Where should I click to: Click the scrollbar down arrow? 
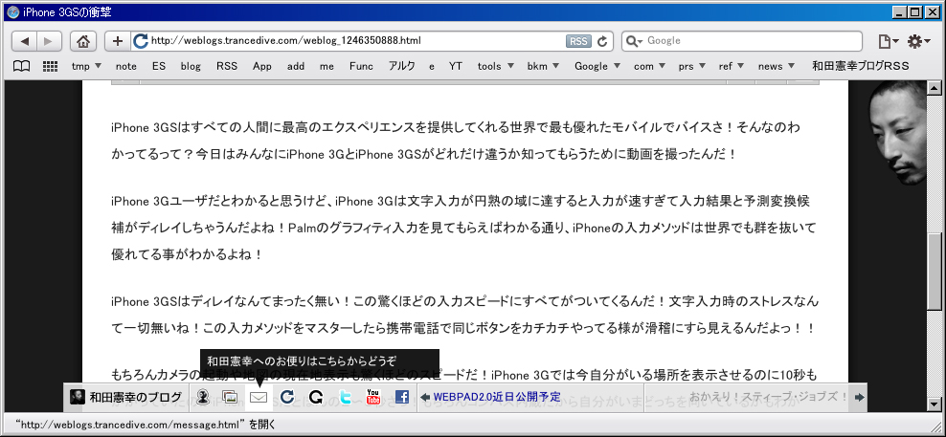click(x=935, y=403)
